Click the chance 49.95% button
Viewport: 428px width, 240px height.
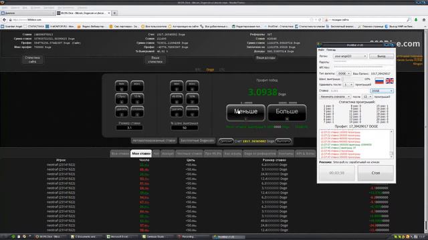[177, 99]
